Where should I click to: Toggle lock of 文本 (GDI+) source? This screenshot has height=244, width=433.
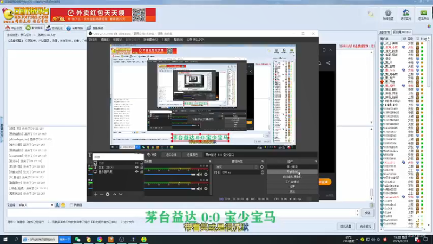pyautogui.click(x=142, y=168)
